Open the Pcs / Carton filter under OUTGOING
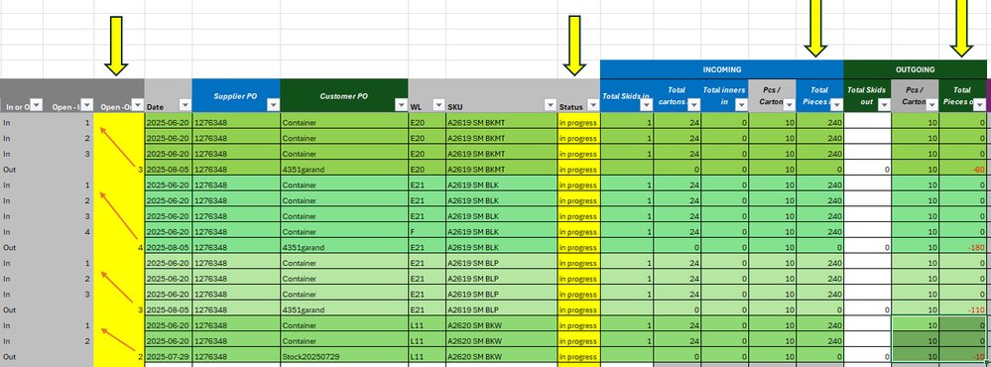 coord(932,105)
